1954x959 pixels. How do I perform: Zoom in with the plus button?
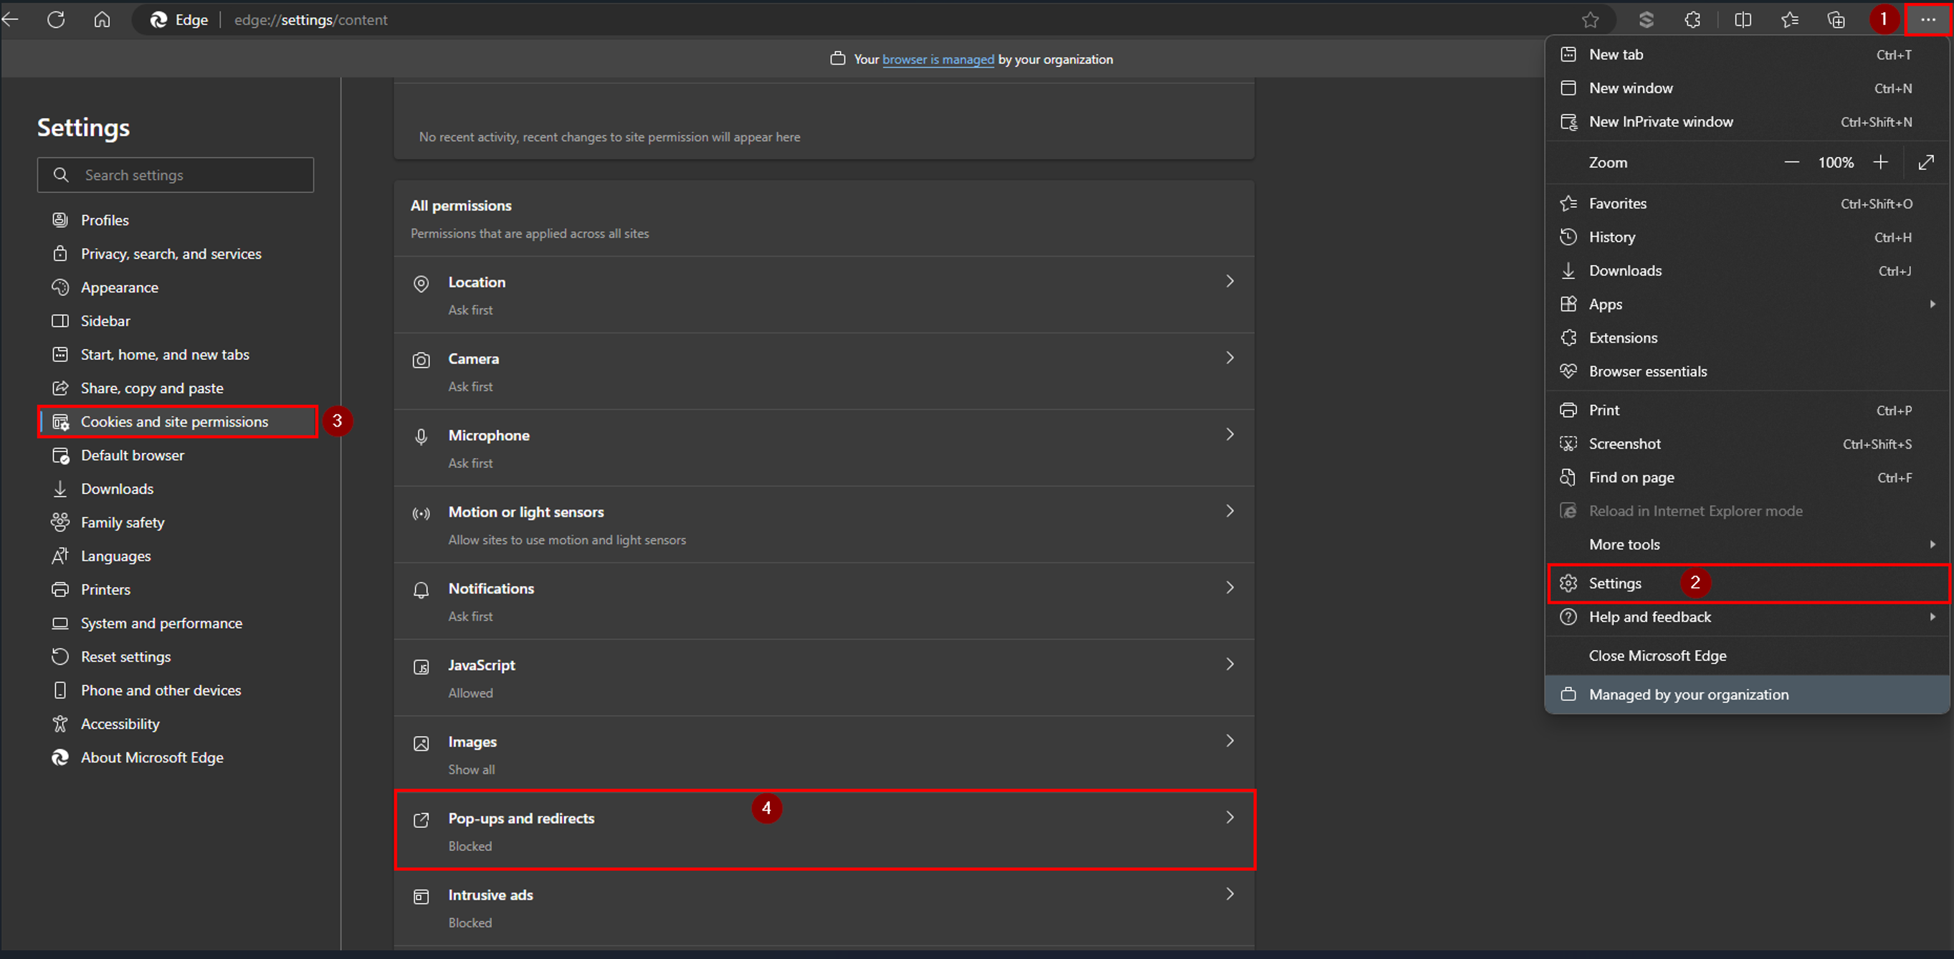pos(1880,163)
